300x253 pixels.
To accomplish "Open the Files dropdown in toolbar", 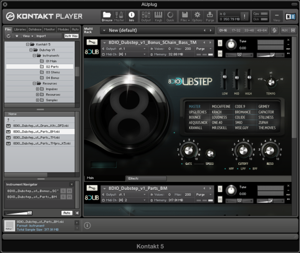I will pyautogui.click(x=185, y=16).
